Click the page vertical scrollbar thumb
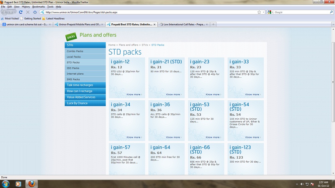 click(x=333, y=82)
